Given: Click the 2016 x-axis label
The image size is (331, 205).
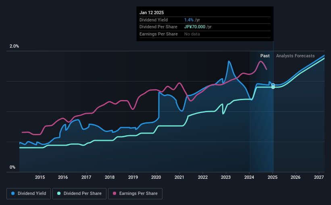Looking at the screenshot, I should tap(63, 177).
